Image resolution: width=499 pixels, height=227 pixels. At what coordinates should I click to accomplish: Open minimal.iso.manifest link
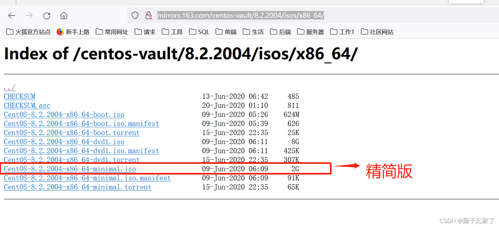[87, 178]
